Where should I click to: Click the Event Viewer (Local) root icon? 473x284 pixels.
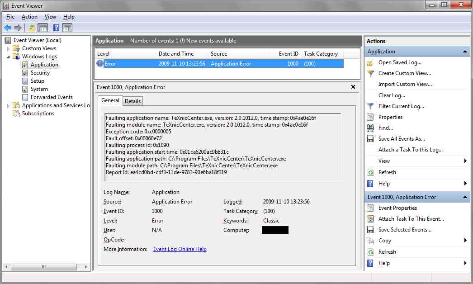click(8, 40)
